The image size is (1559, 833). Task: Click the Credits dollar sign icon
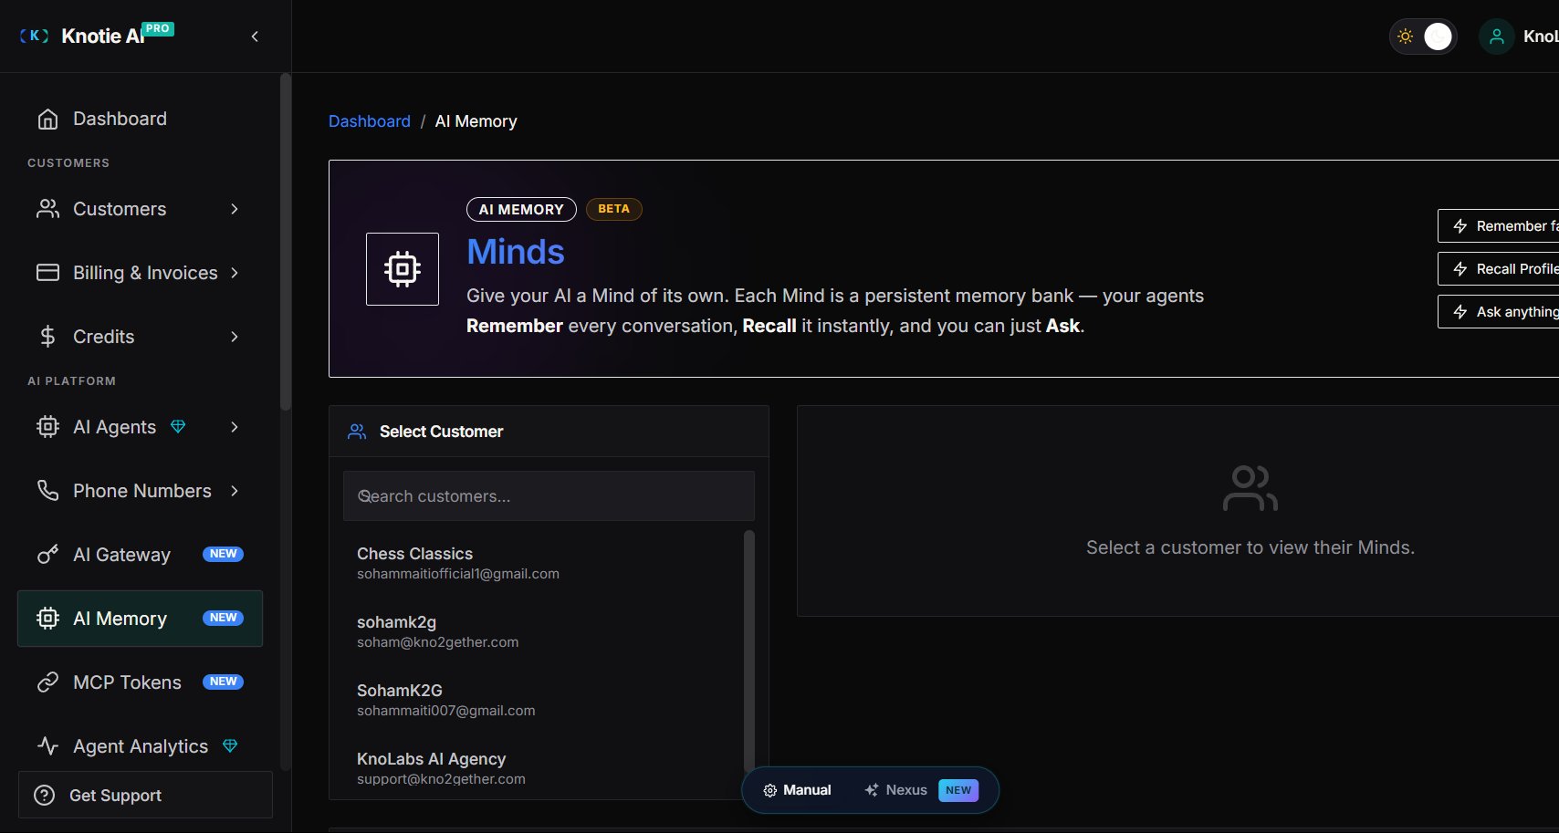point(47,337)
